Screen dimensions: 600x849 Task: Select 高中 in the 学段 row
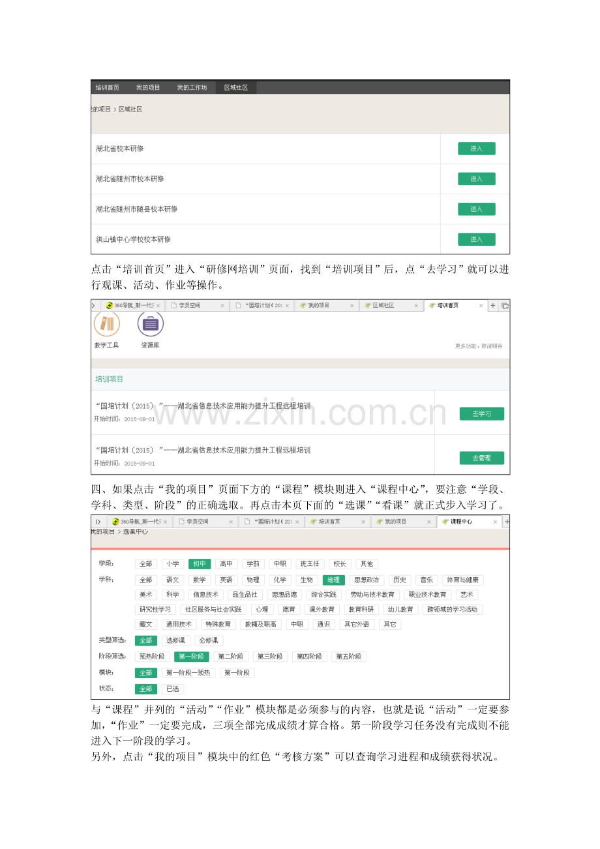[x=226, y=564]
